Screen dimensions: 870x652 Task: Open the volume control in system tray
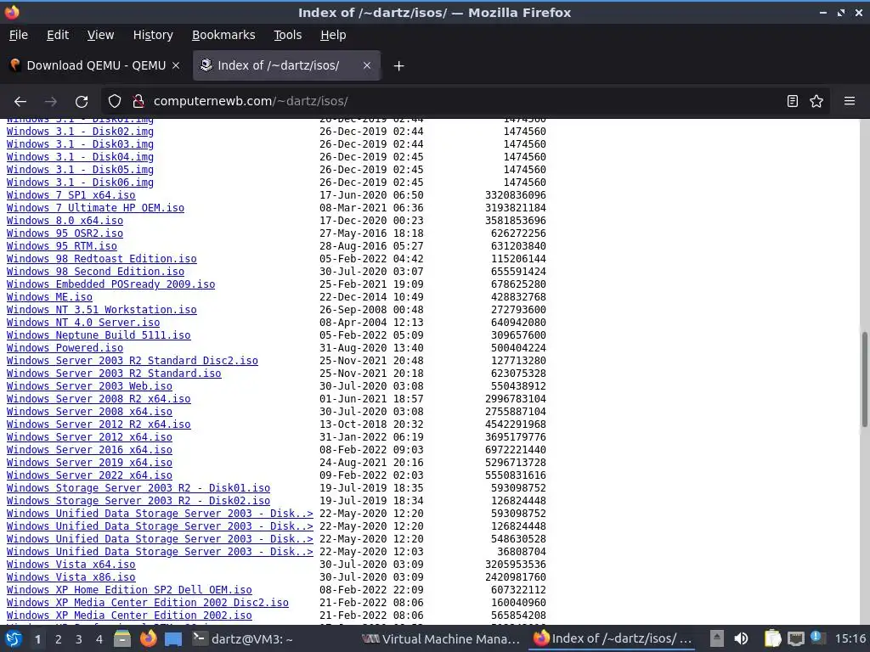pos(741,638)
